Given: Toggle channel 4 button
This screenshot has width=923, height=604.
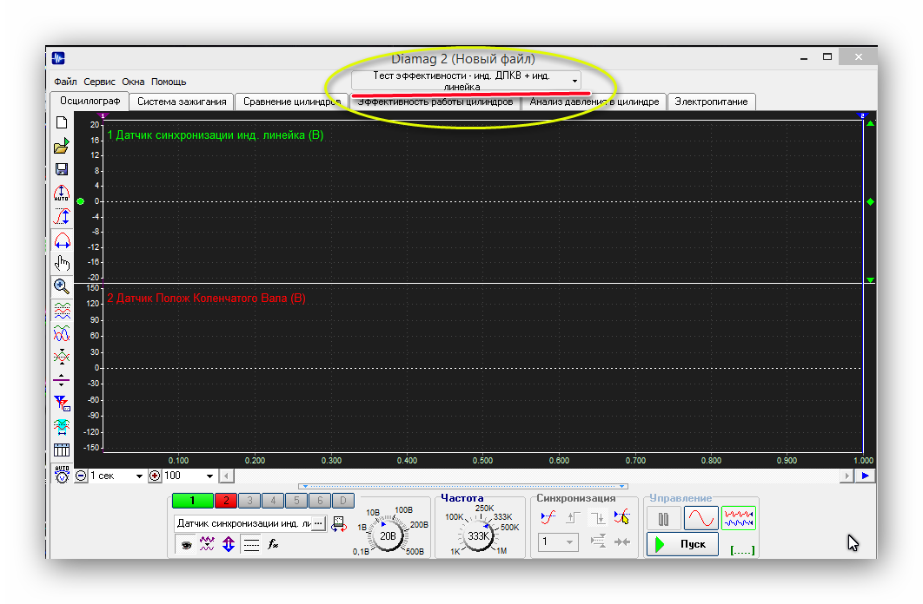Looking at the screenshot, I should [x=273, y=501].
